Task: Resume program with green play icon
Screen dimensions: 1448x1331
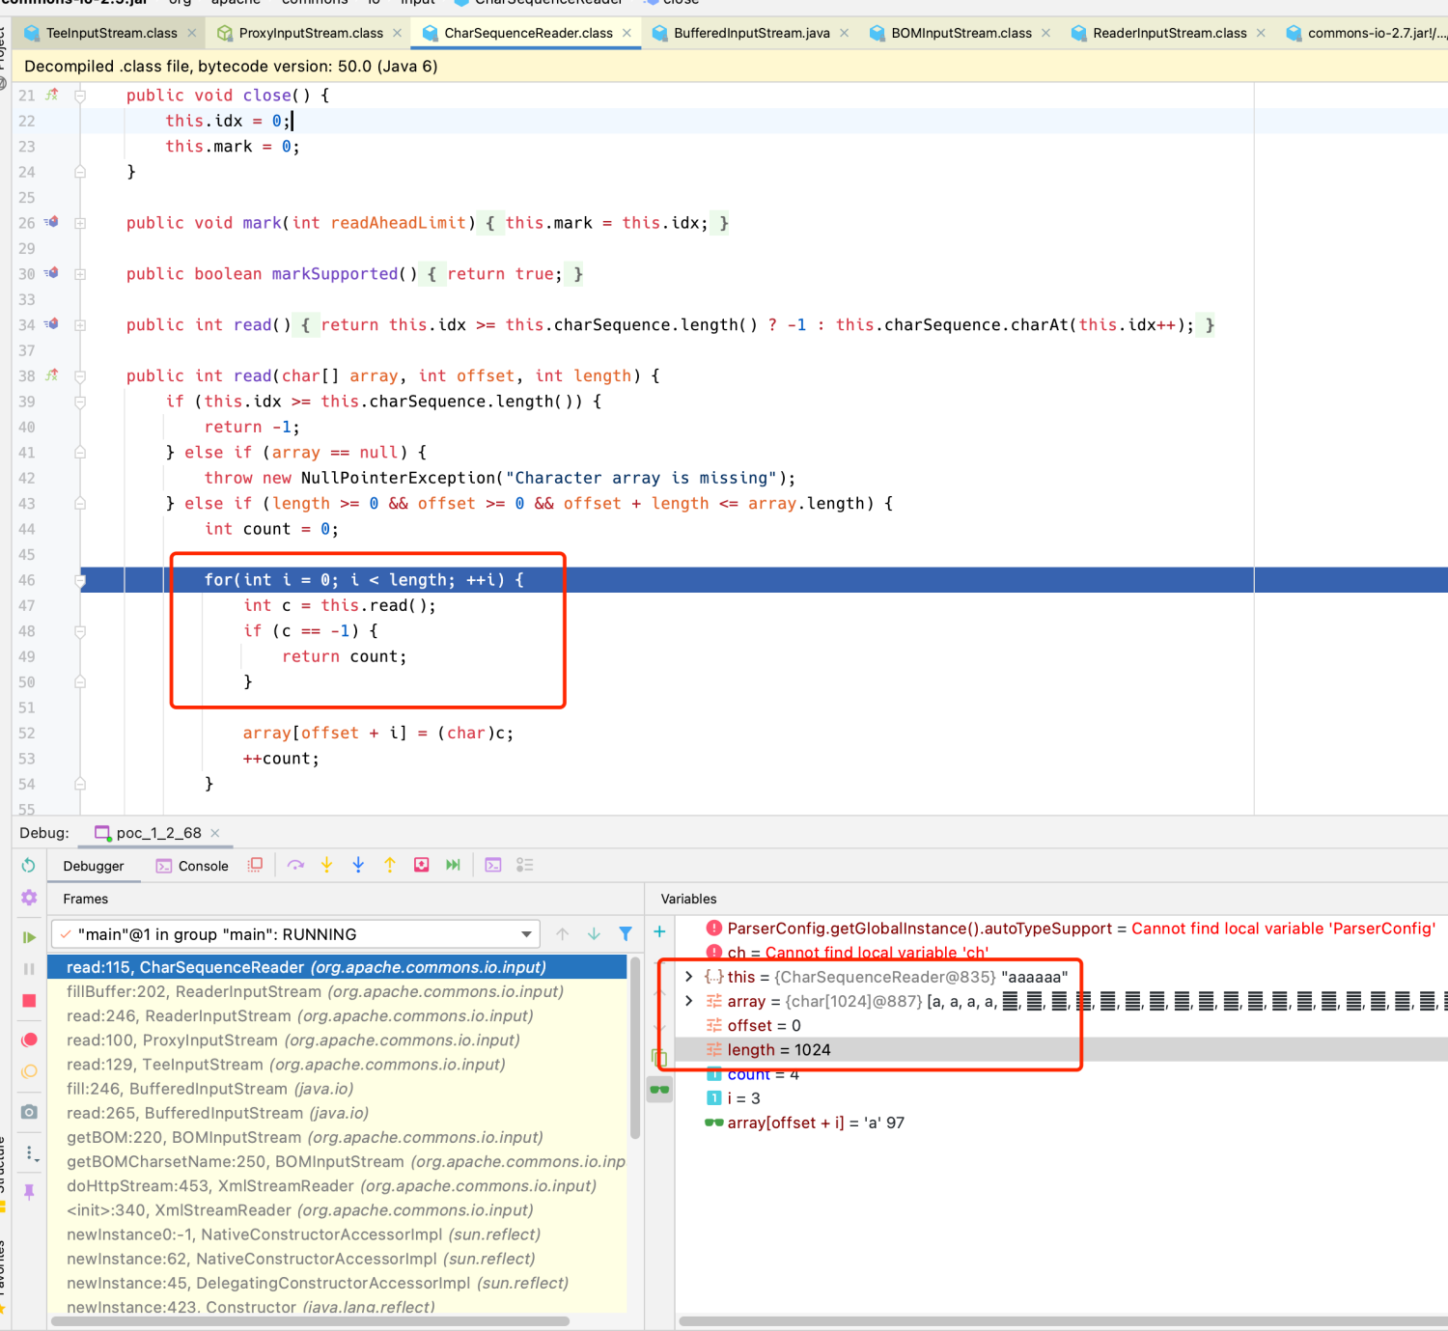Action: 29,936
